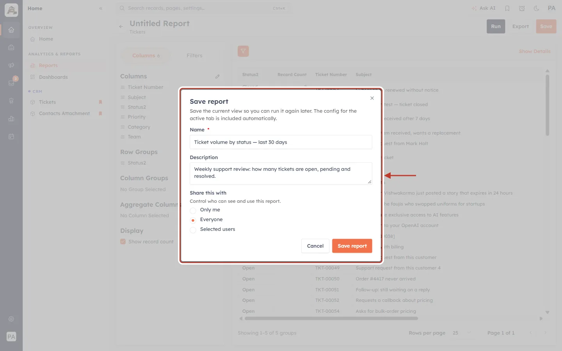Open the PA profile avatar in top bar
Viewport: 562px width, 351px height.
pos(551,8)
